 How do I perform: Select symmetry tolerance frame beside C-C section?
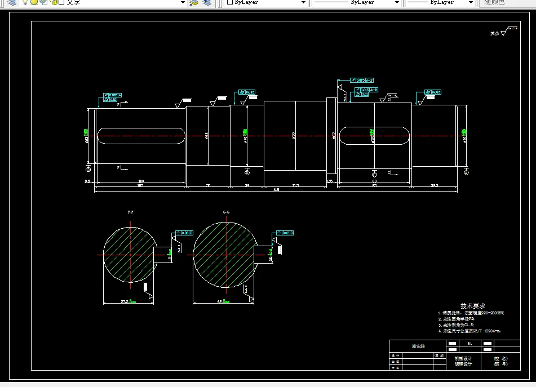(285, 233)
